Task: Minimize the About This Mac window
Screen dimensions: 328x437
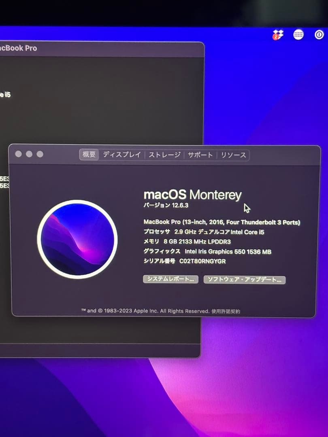Action: pyautogui.click(x=28, y=154)
